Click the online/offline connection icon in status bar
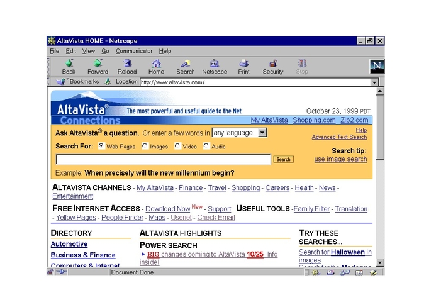 (x=61, y=272)
